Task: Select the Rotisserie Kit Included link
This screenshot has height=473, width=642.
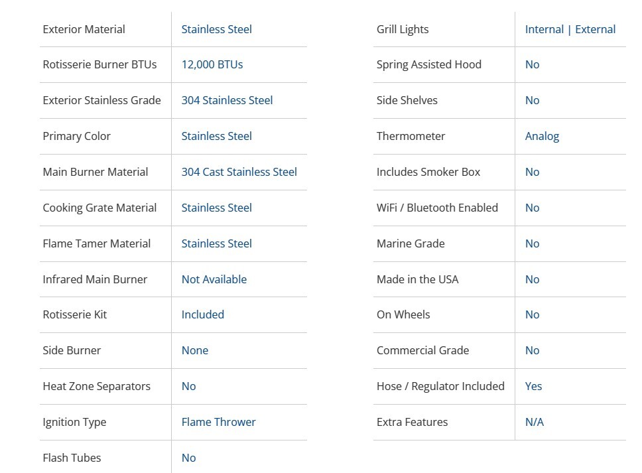Action: pyautogui.click(x=202, y=314)
